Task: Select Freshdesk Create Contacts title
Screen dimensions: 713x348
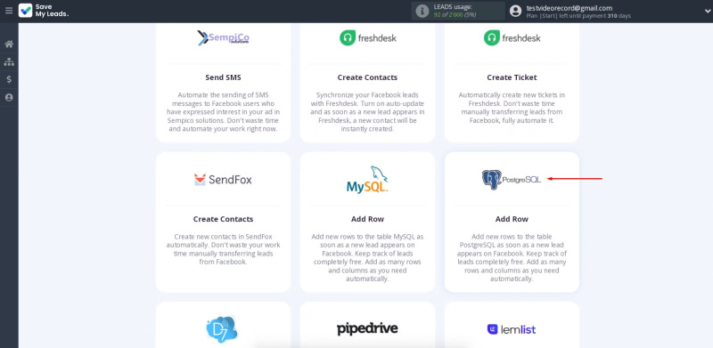Action: (367, 77)
